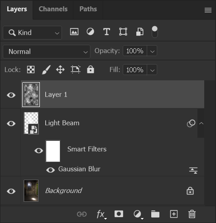Add a layer mask
The width and height of the screenshot is (216, 223).
[119, 214]
